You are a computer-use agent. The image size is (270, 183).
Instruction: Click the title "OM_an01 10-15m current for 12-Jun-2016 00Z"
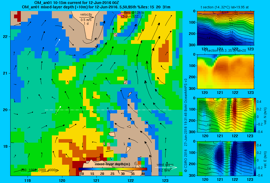coord(76,3)
